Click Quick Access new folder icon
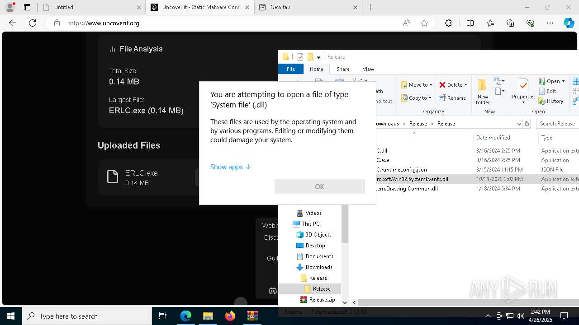 pos(310,57)
